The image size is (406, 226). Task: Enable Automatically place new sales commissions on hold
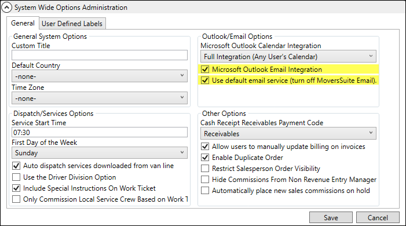(205, 191)
